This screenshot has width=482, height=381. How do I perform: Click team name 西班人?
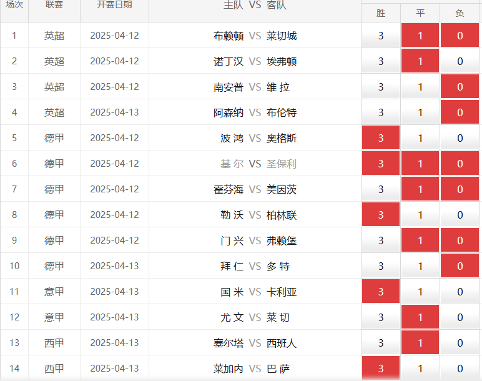281,343
